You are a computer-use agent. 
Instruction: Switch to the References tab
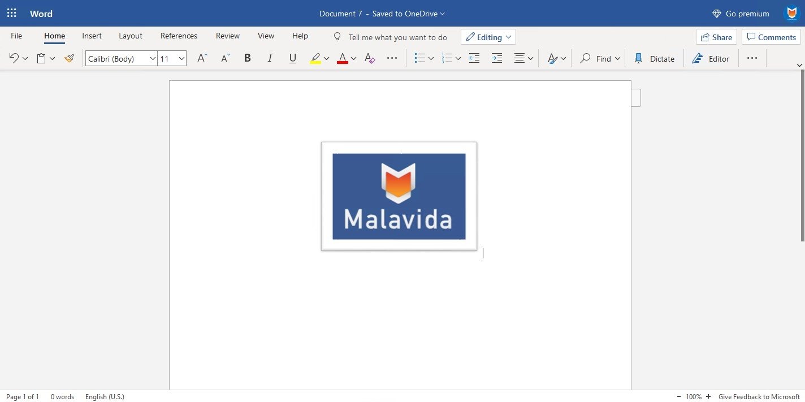[179, 36]
